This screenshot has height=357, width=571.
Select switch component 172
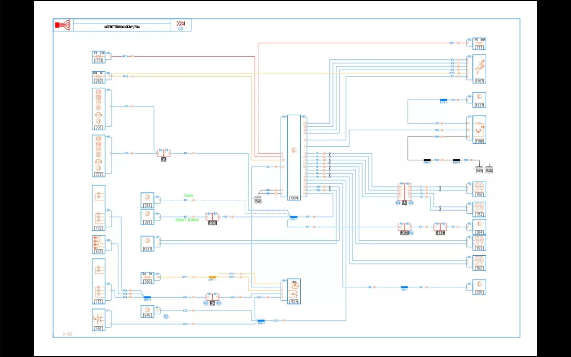pyautogui.click(x=99, y=208)
